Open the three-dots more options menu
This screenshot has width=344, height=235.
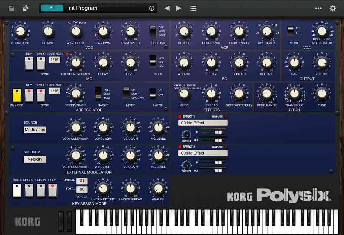[x=318, y=8]
